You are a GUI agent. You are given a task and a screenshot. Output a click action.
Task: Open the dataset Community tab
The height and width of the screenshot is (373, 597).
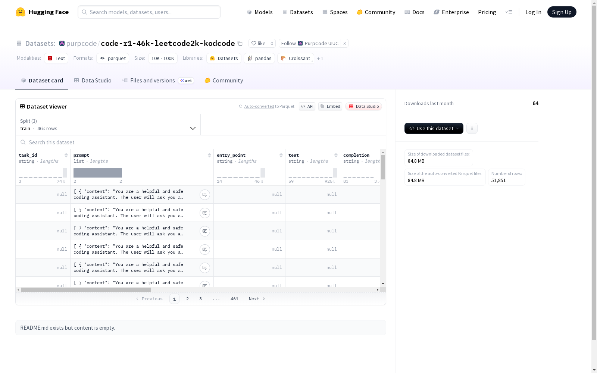(224, 81)
